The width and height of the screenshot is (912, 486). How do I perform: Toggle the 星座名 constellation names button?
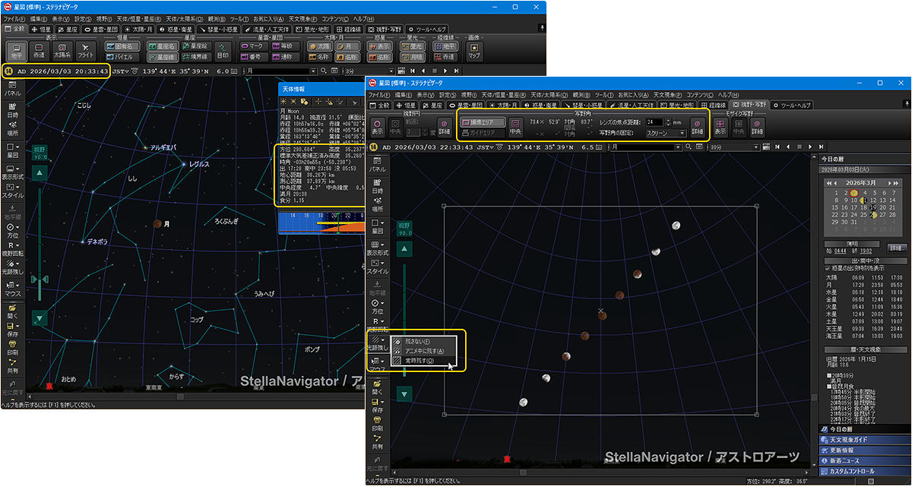click(x=162, y=46)
